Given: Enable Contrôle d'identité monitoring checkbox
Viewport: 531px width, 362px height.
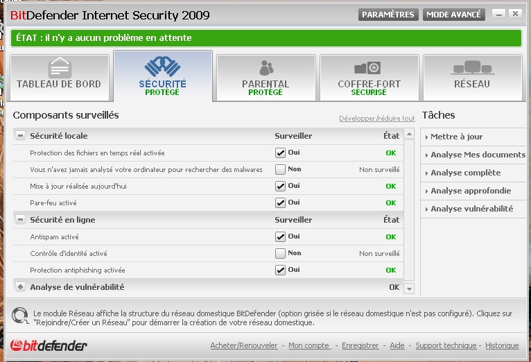Looking at the screenshot, I should (x=280, y=253).
